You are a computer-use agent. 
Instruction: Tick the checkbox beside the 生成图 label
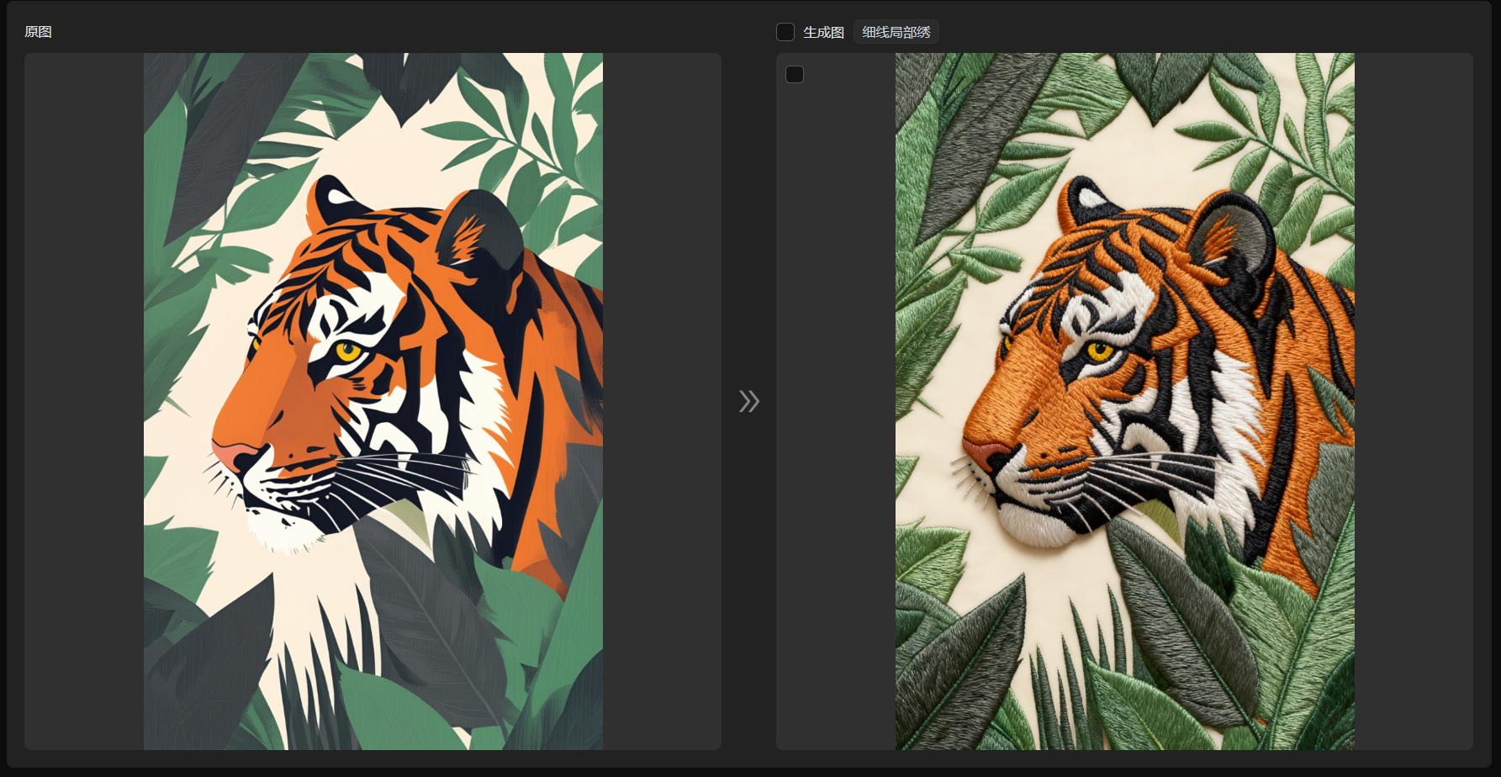pos(785,32)
